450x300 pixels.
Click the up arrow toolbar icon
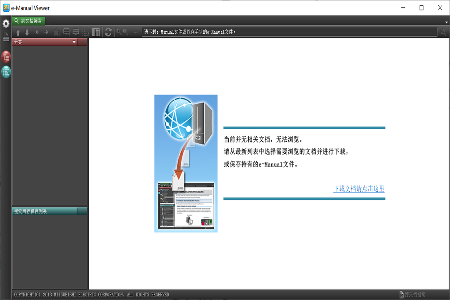(18, 32)
